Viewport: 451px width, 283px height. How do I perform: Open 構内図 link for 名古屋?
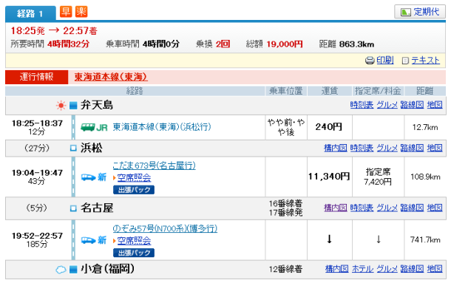click(x=336, y=208)
